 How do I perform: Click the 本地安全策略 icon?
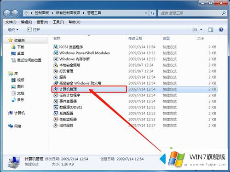click(x=56, y=65)
